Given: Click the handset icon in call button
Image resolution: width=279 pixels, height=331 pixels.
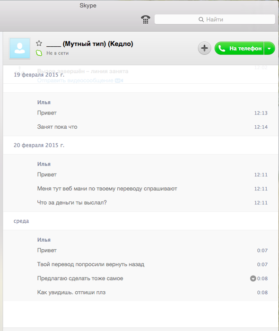Looking at the screenshot, I should (222, 48).
